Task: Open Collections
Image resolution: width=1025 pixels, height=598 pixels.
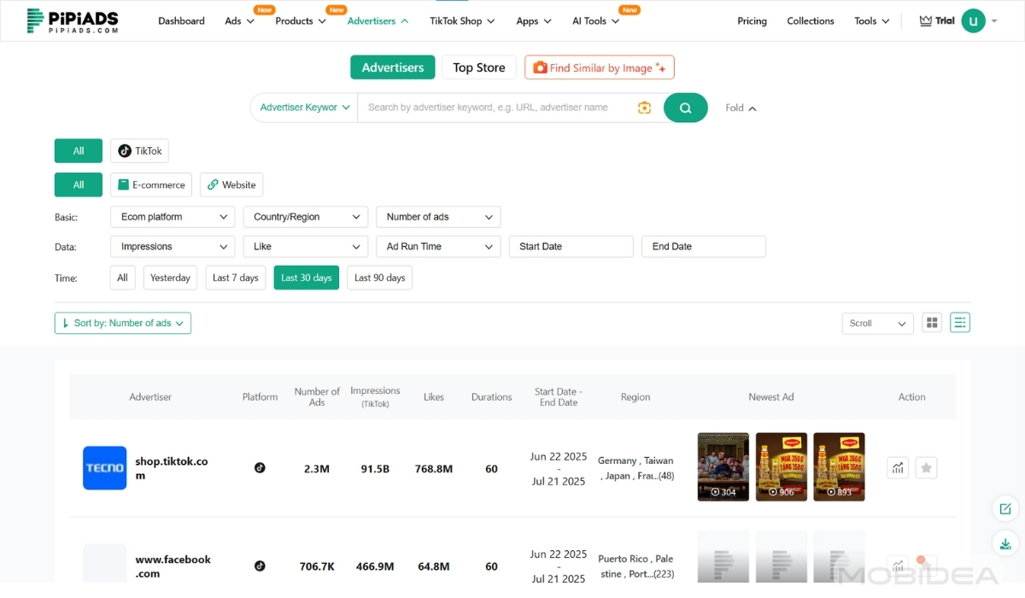Action: coord(811,21)
